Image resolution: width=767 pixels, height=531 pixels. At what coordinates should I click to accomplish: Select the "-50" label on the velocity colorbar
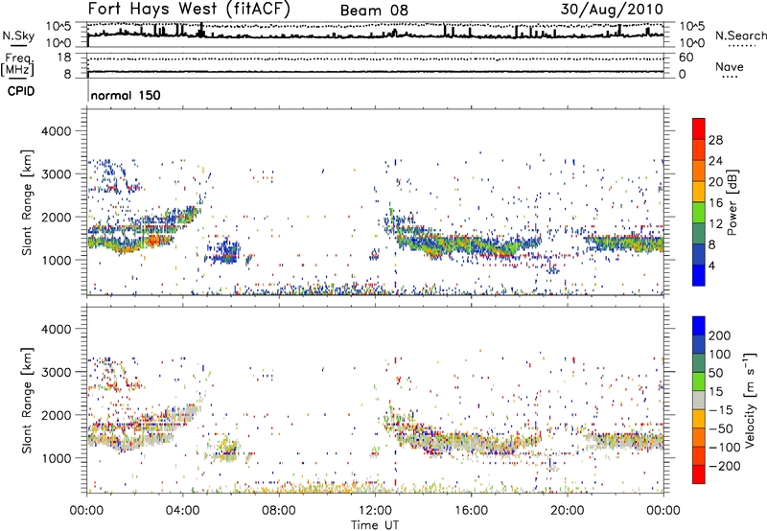point(722,428)
